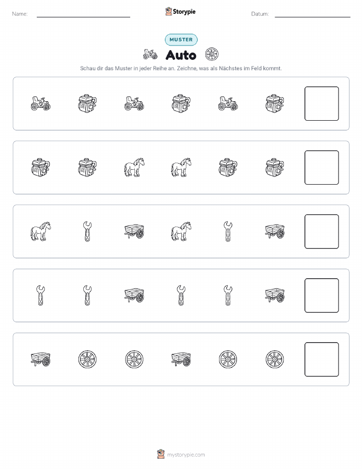Viewport: 362px width, 469px height.
Task: Click the first tractor in row one
Action: tap(41, 103)
